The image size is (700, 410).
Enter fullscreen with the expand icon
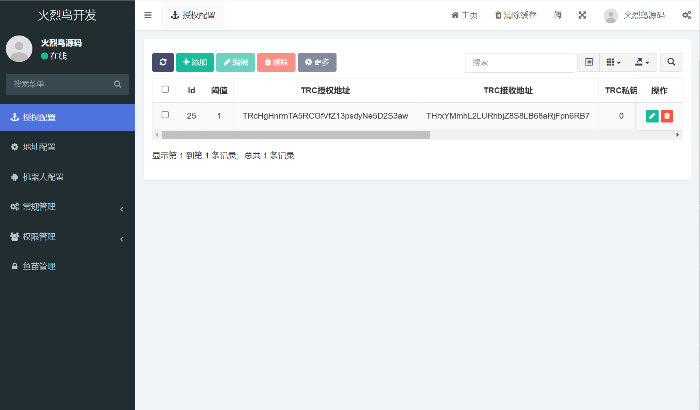[x=582, y=15]
